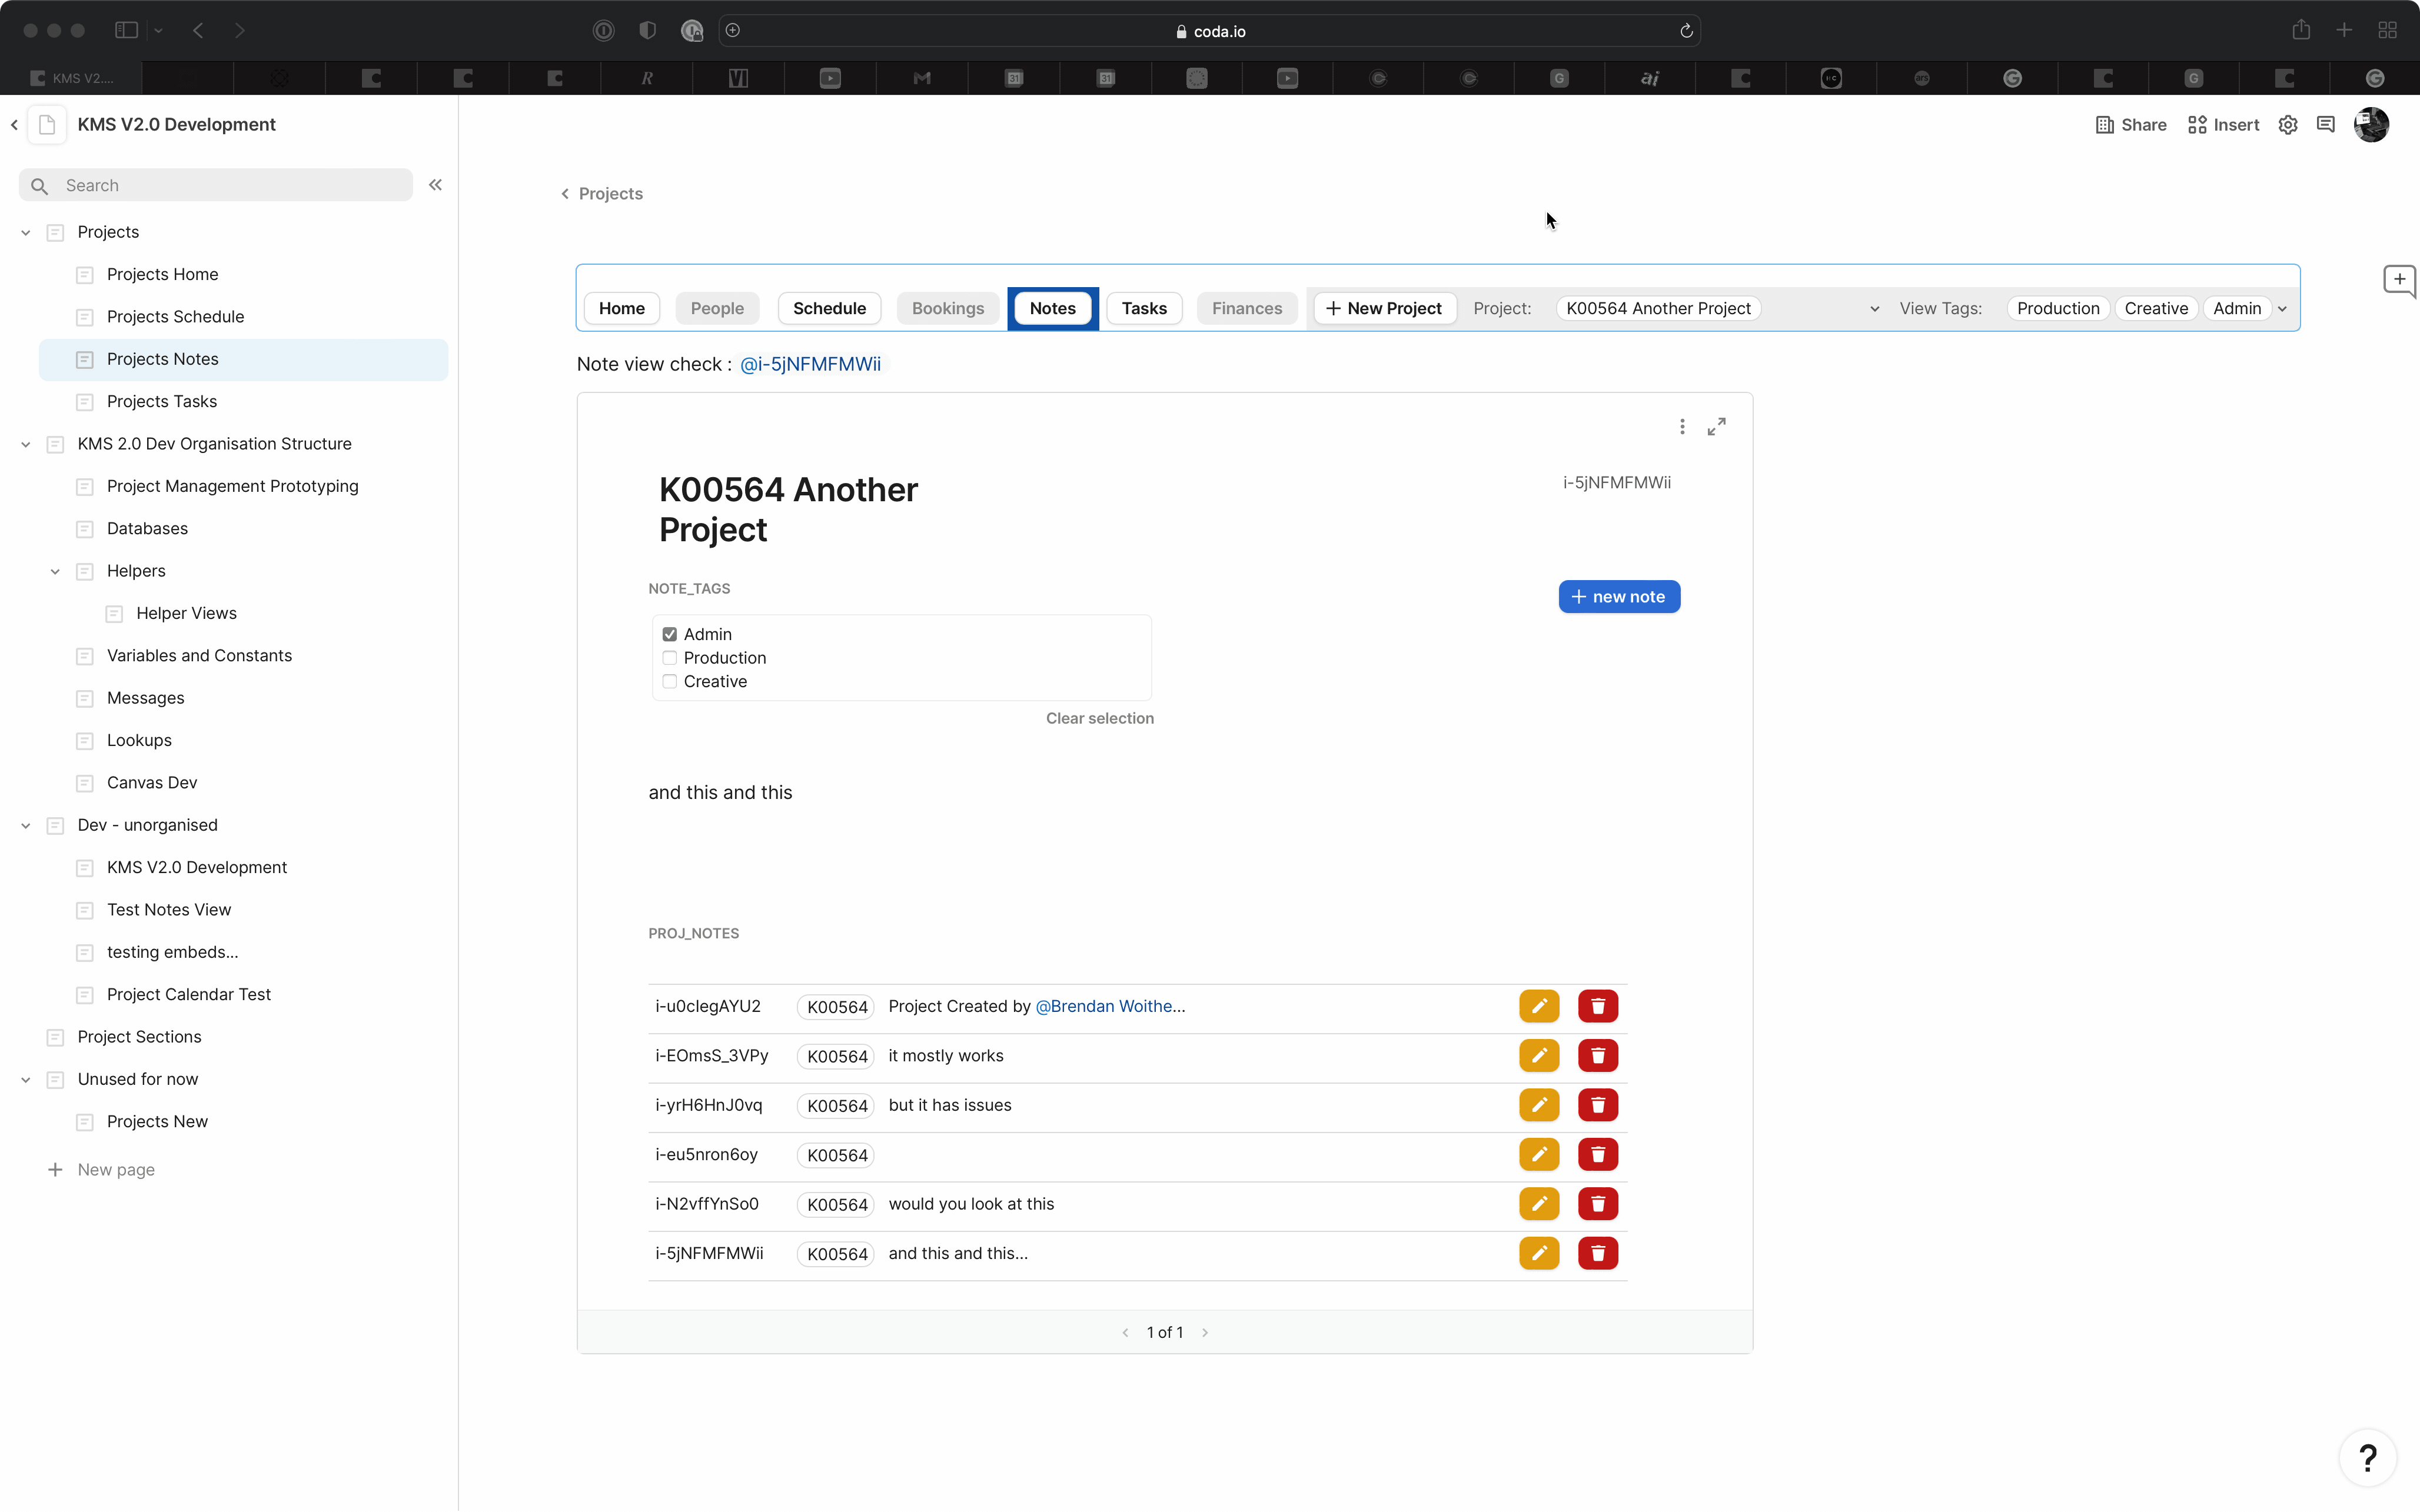Open the three-dot options on note card
The width and height of the screenshot is (2420, 1512).
pyautogui.click(x=1682, y=427)
